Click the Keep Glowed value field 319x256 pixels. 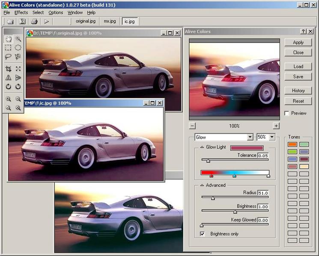pyautogui.click(x=263, y=220)
